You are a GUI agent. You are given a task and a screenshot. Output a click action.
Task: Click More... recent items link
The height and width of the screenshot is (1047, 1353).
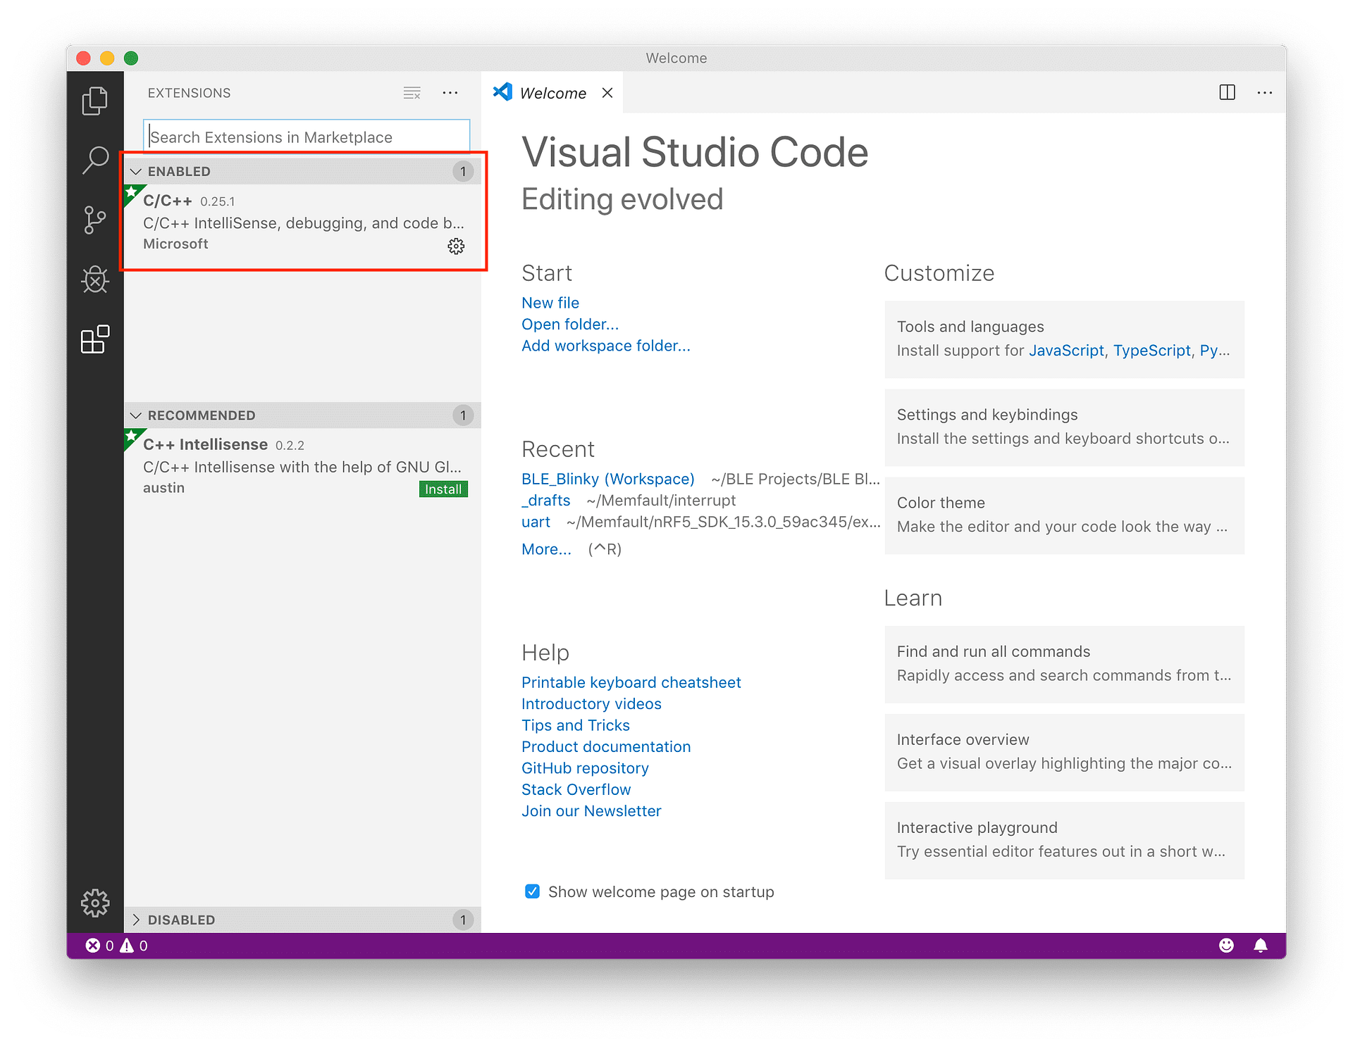546,549
